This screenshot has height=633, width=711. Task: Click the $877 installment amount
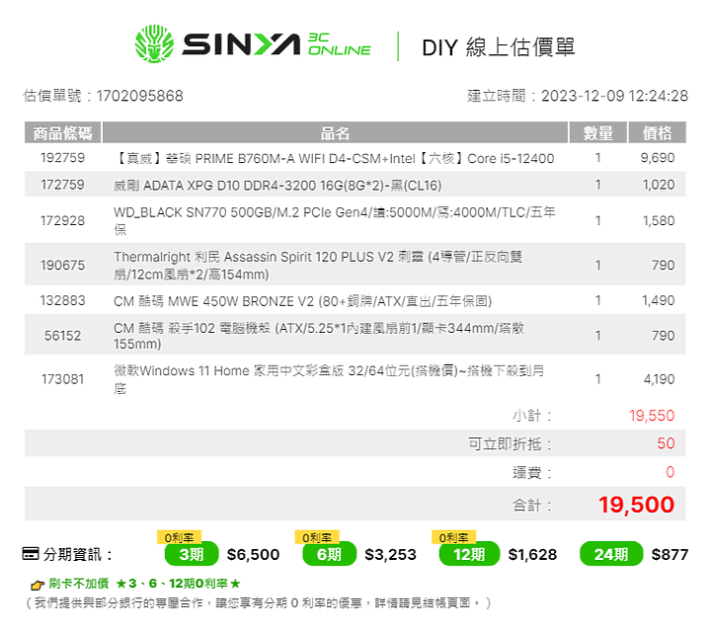tap(670, 555)
